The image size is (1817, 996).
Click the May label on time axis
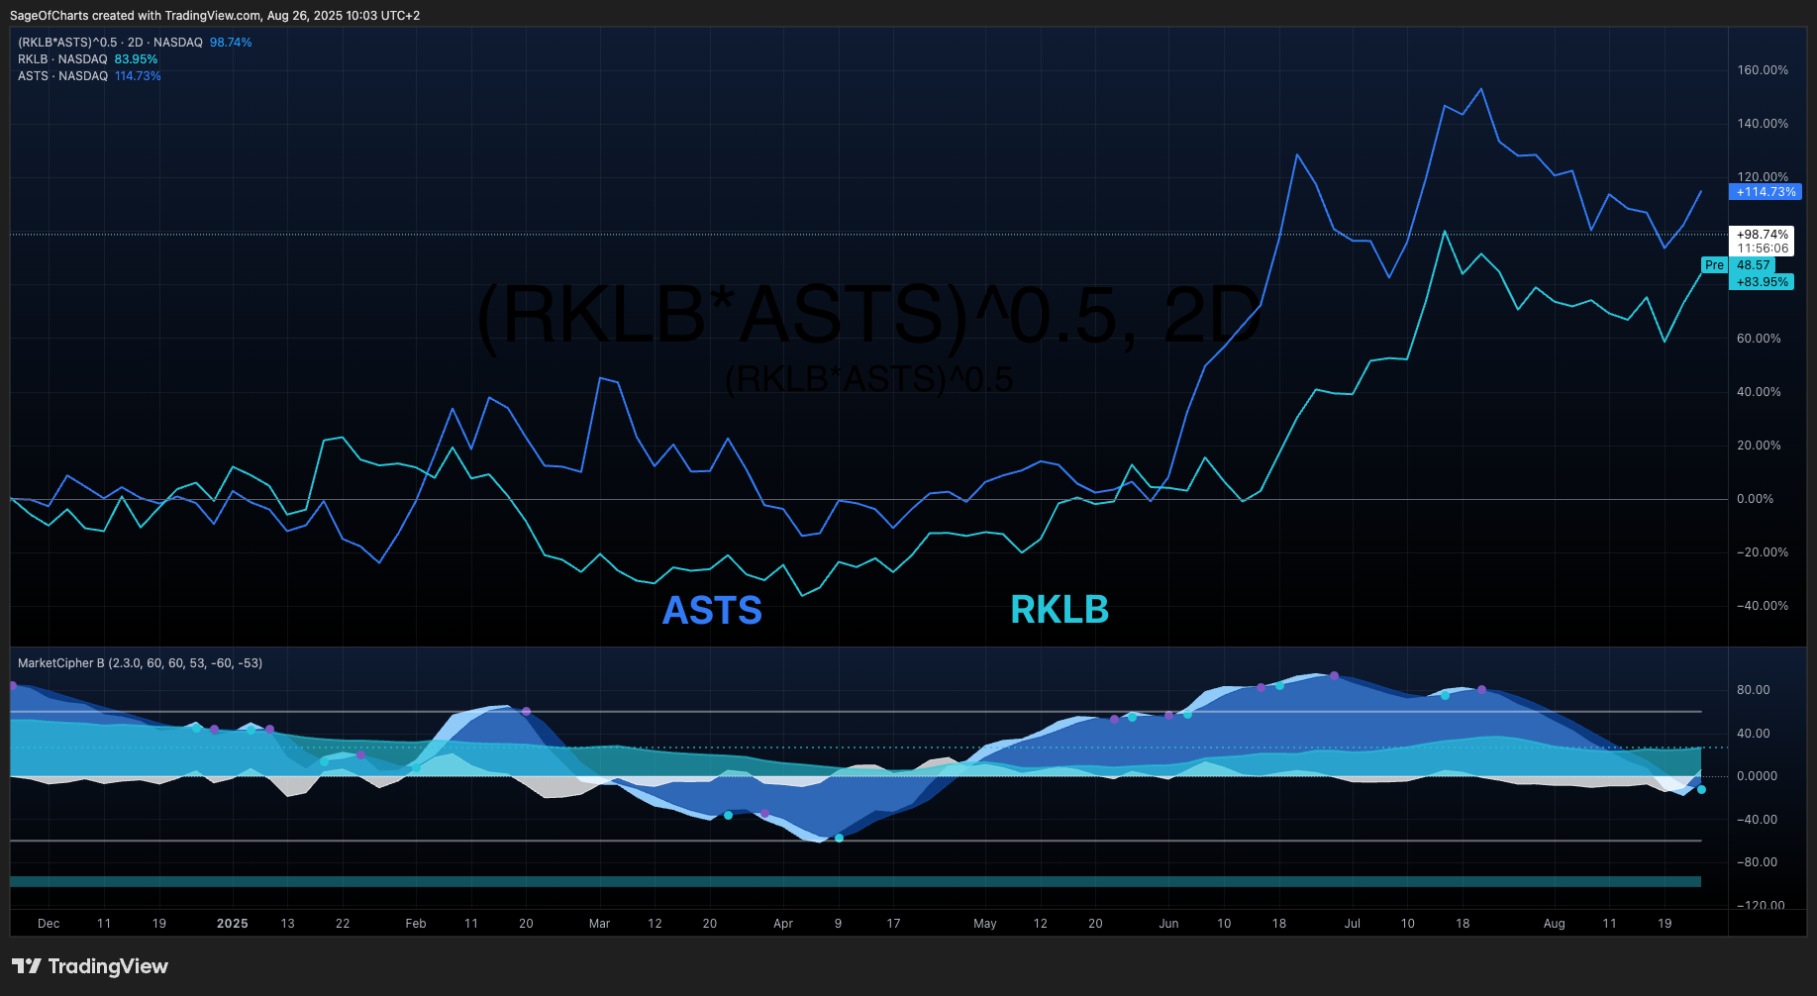[985, 924]
